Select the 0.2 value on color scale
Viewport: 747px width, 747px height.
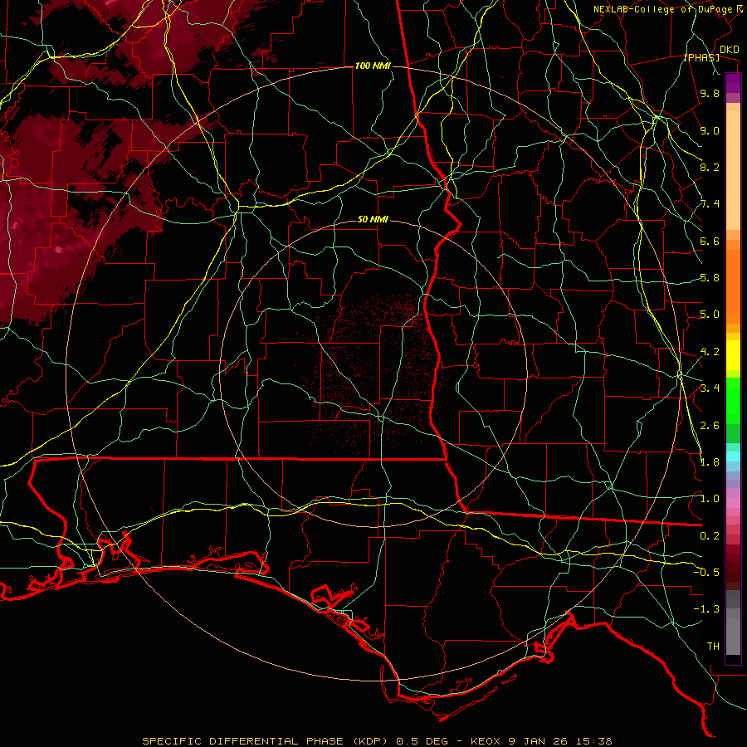pos(710,536)
